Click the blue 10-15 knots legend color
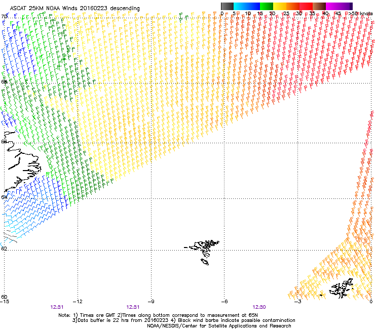 (253, 6)
